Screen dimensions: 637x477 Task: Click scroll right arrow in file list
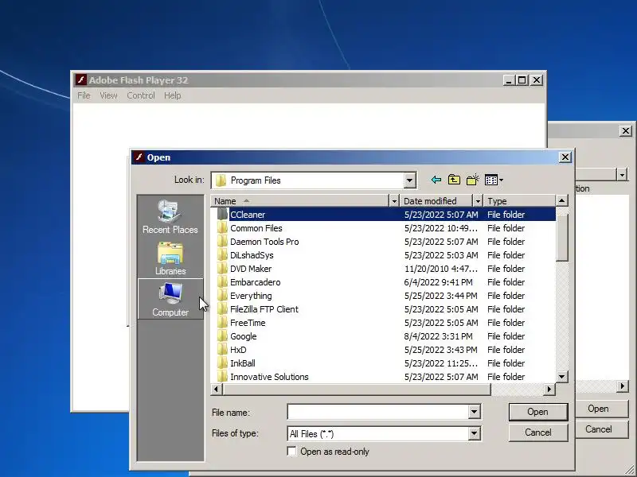(549, 389)
